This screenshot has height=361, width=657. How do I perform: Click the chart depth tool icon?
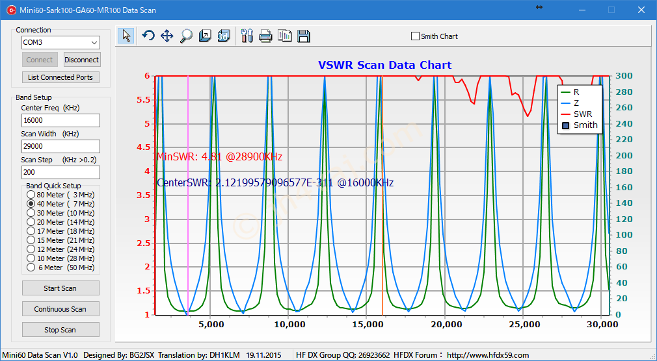[x=205, y=36]
